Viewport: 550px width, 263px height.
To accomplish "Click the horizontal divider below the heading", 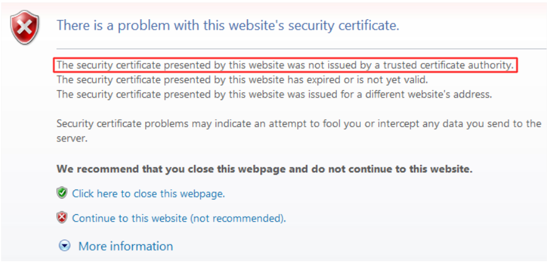I will pyautogui.click(x=297, y=49).
